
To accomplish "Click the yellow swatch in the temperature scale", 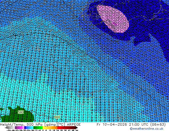I will [43, 128].
